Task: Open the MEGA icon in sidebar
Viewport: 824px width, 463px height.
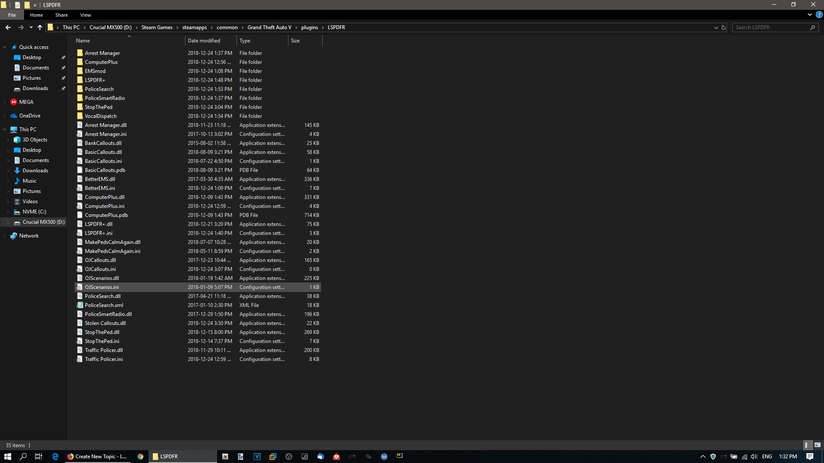Action: [x=14, y=102]
